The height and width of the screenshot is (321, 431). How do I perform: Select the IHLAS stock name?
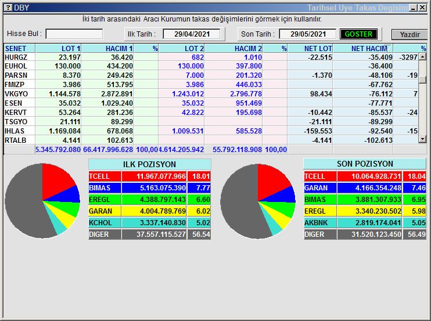[15, 131]
